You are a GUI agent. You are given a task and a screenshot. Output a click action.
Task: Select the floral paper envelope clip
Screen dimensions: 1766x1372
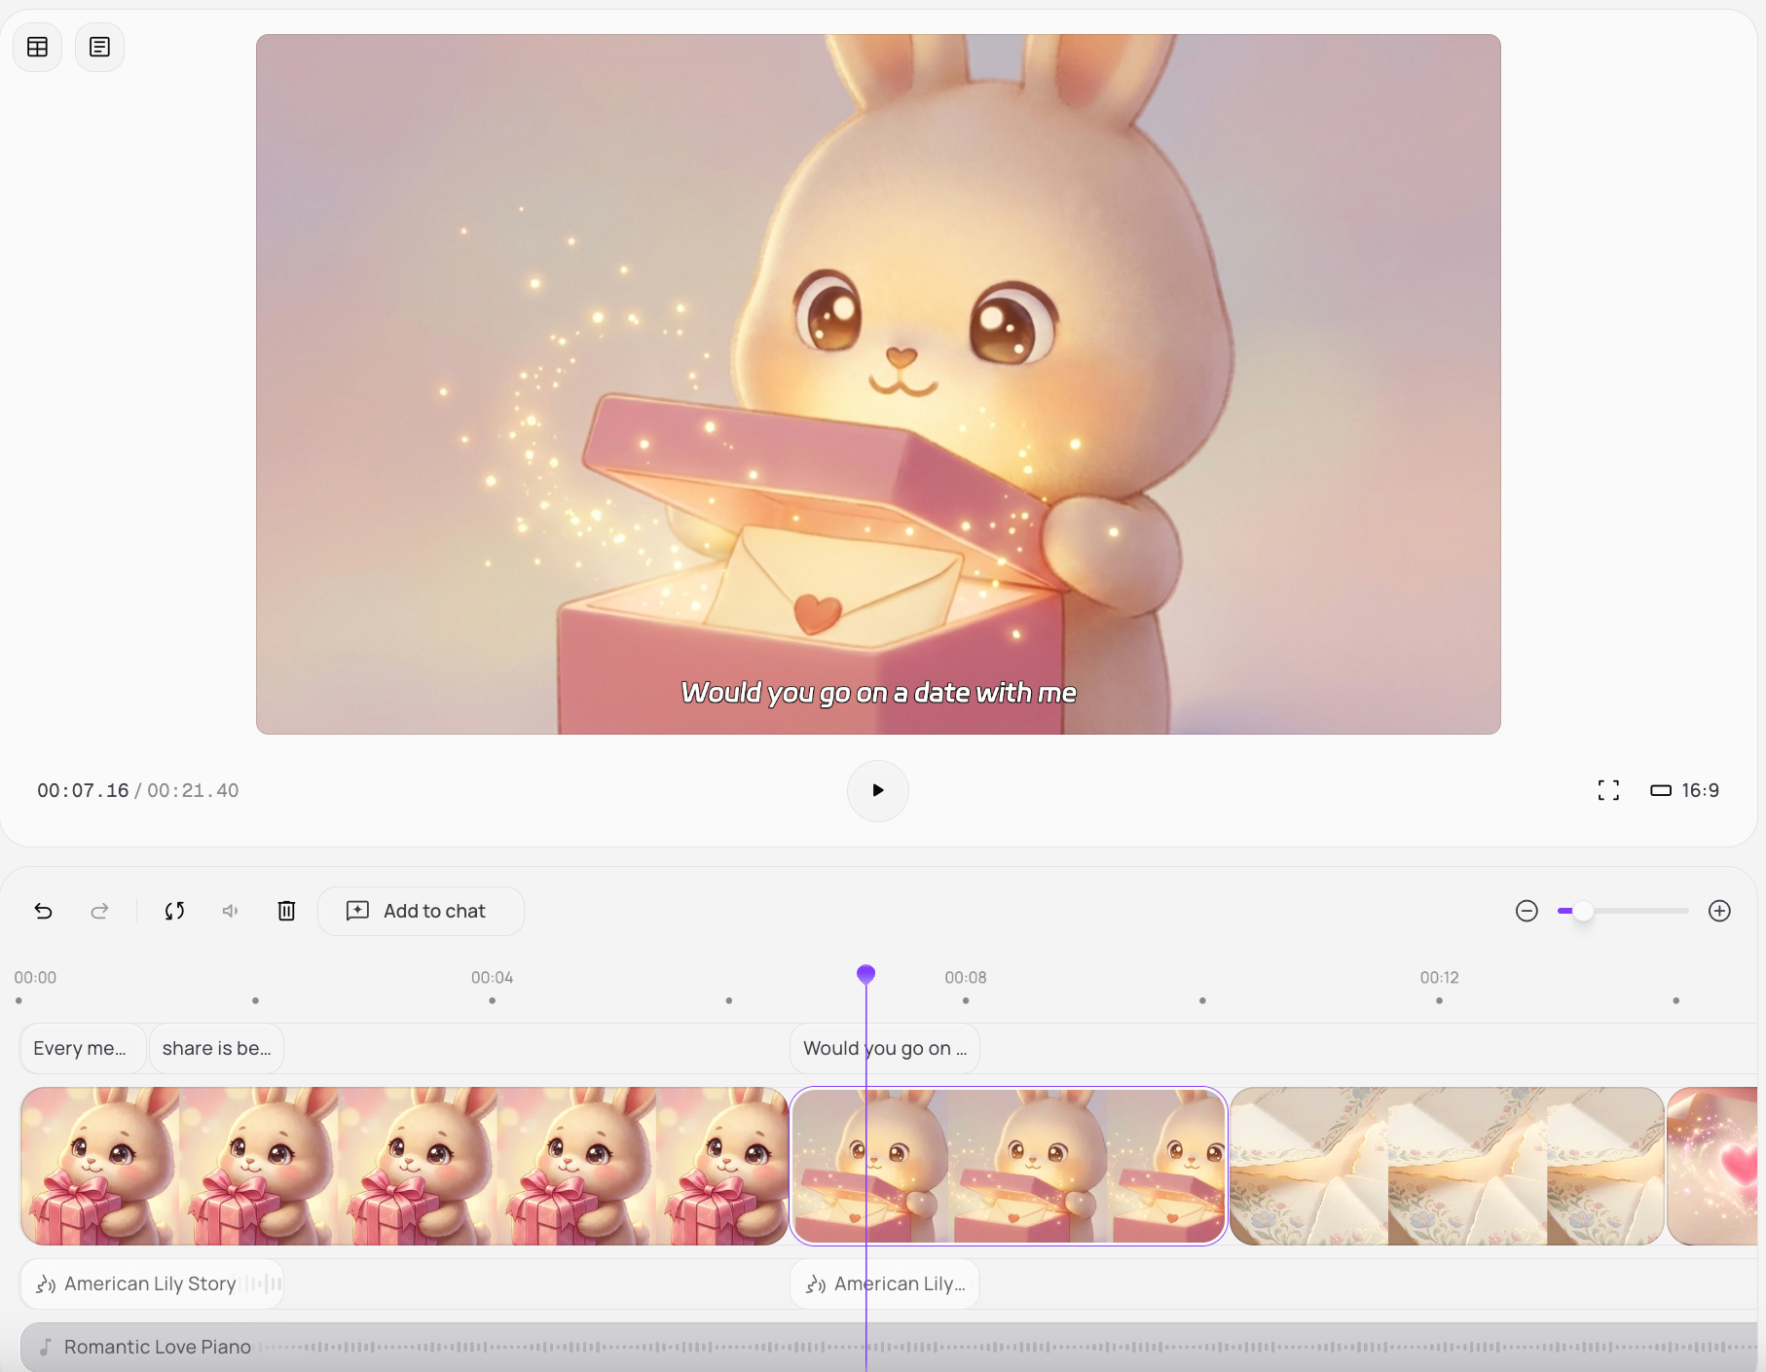(1447, 1166)
